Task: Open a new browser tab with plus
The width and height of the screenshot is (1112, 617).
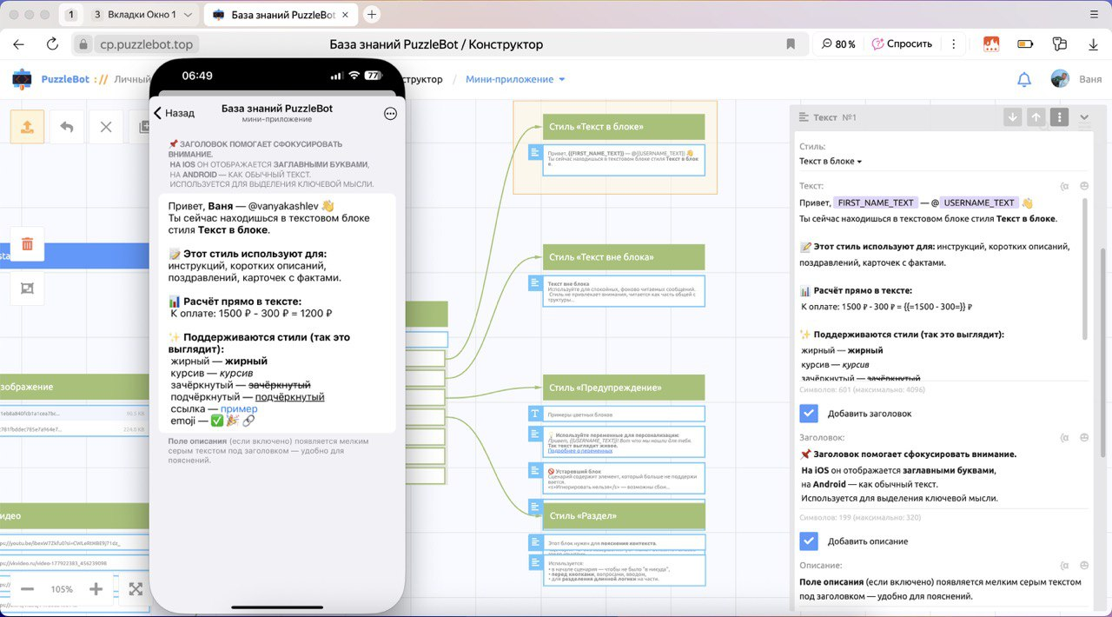Action: [372, 15]
